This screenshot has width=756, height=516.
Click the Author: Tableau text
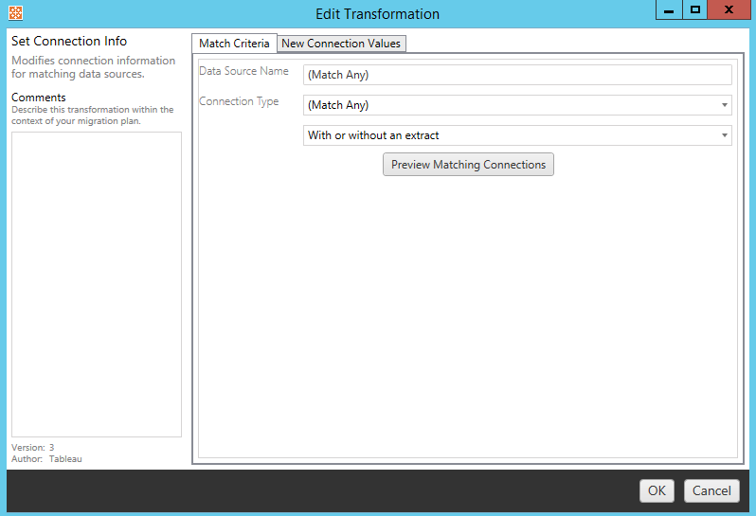click(x=46, y=459)
